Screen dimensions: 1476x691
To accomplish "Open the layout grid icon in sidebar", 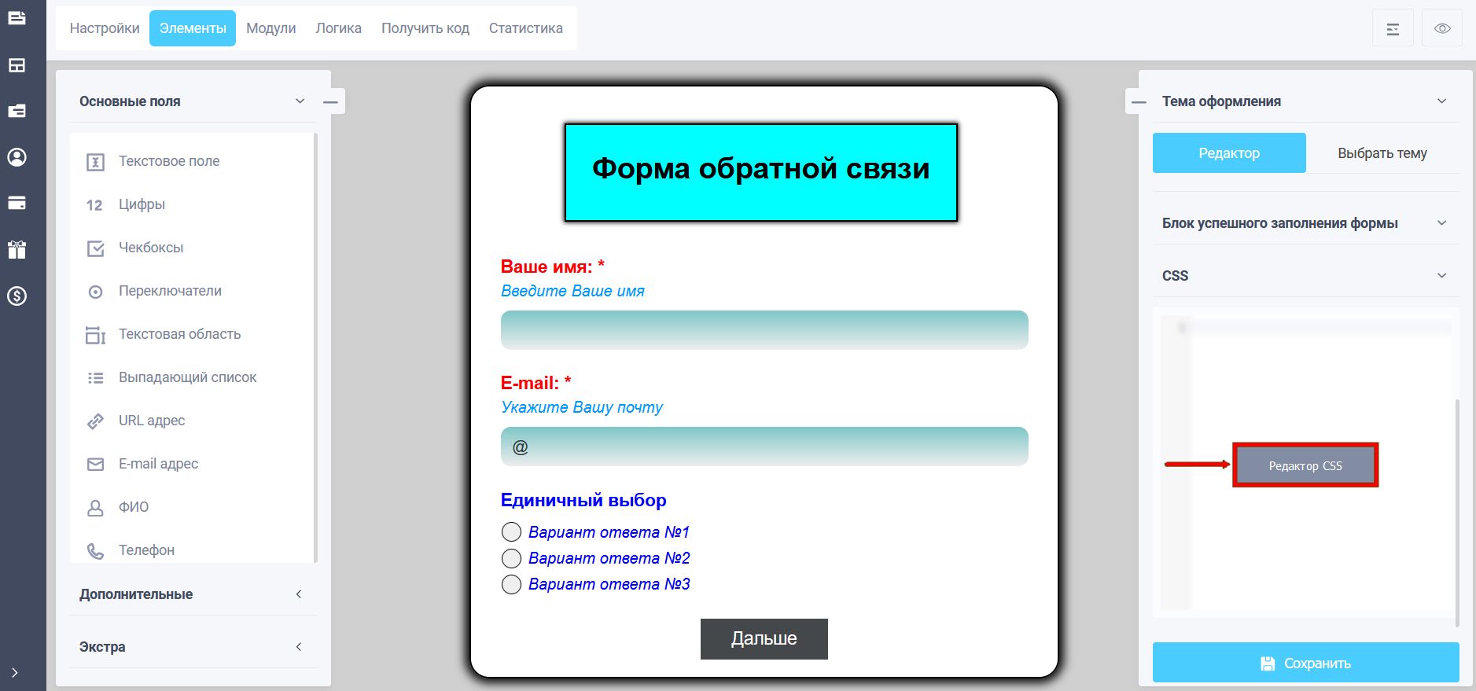I will tap(17, 65).
